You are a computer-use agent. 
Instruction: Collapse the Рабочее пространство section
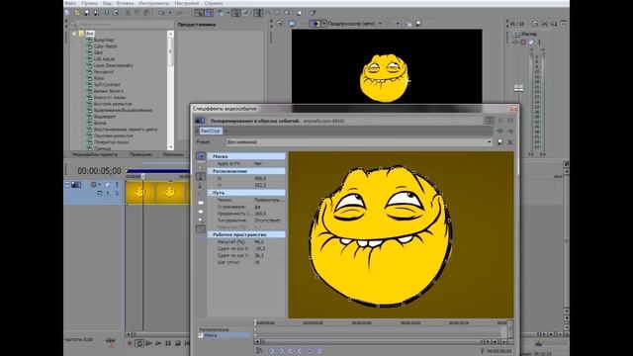click(210, 234)
